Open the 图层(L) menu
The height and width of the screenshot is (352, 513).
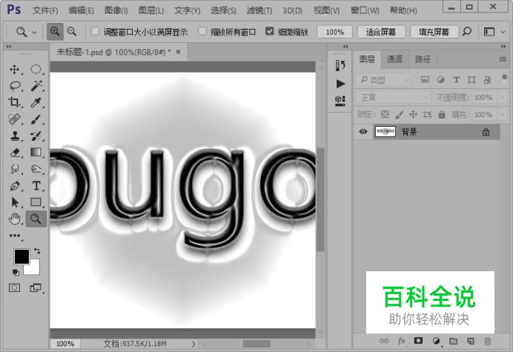pyautogui.click(x=150, y=10)
